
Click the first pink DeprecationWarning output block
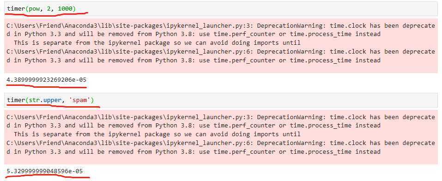pyautogui.click(x=221, y=46)
